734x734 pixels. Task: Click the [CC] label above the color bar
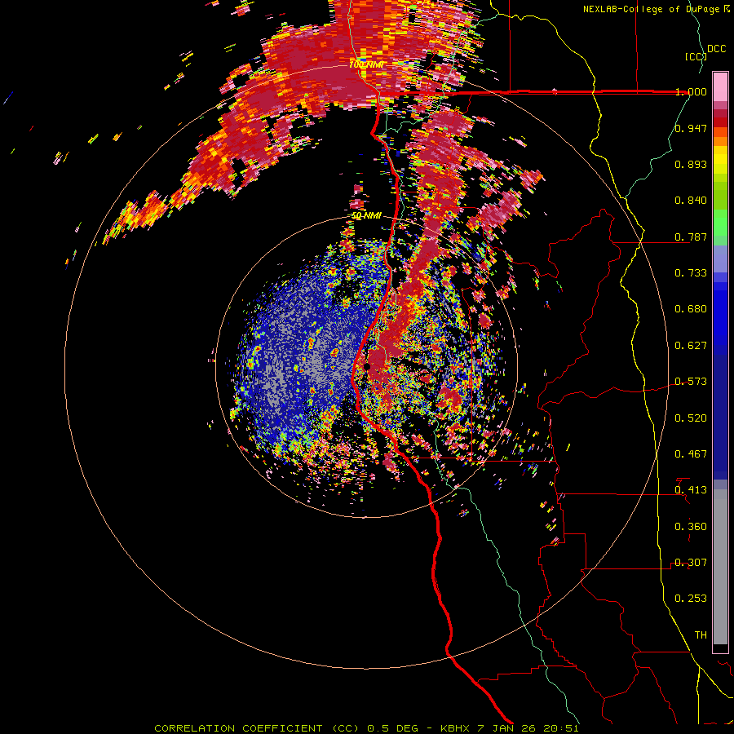(696, 56)
